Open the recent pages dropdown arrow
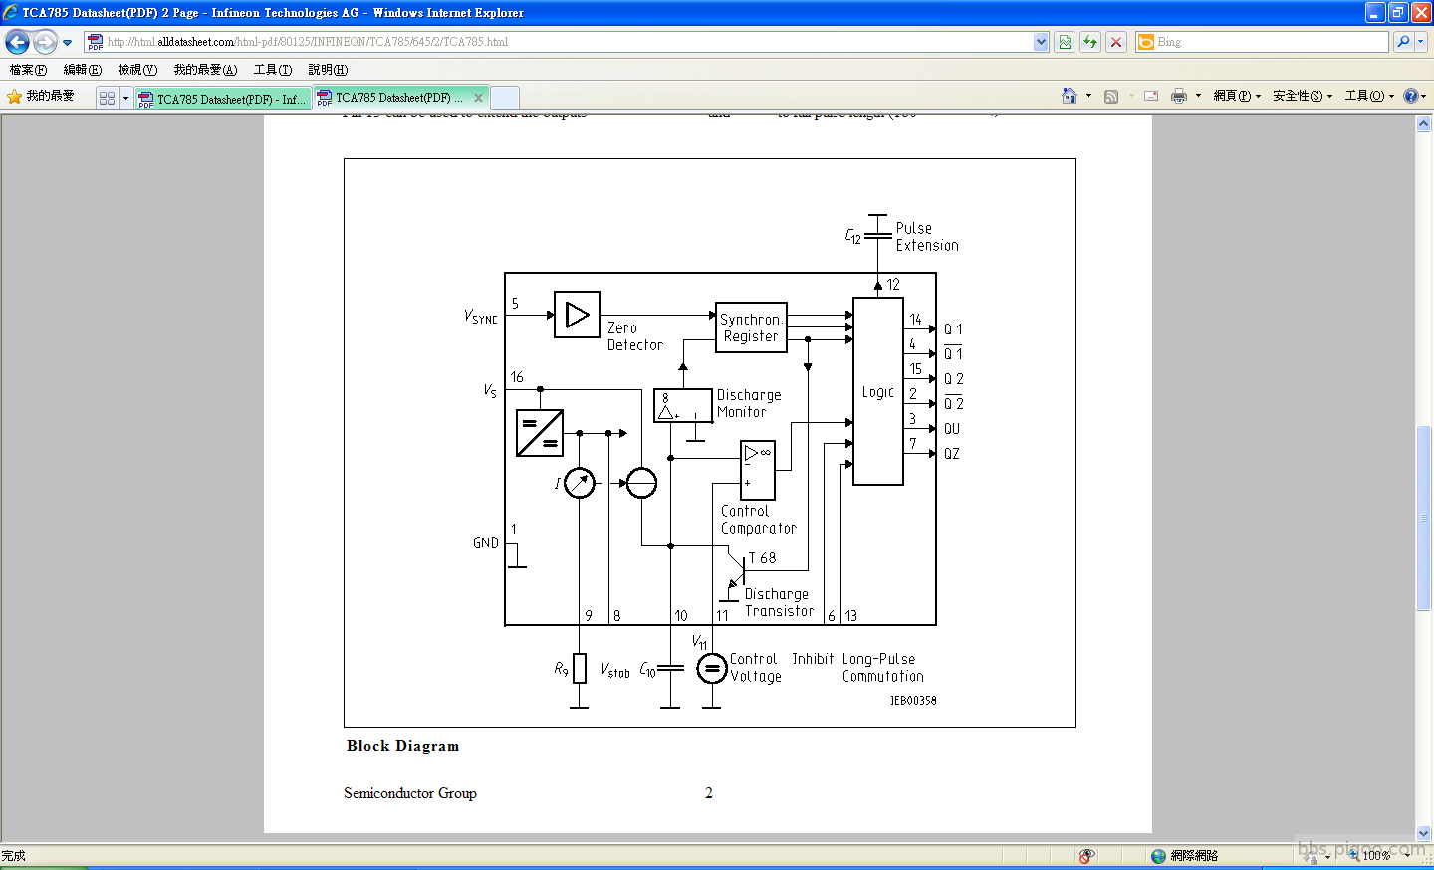 pyautogui.click(x=67, y=43)
